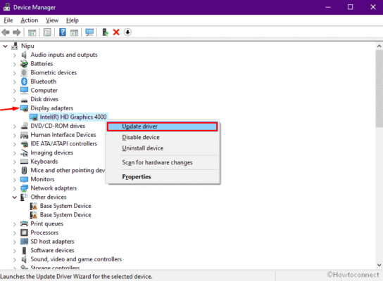The image size is (383, 281).
Task: Click the Biometric devices fingerprint icon
Action: 24,72
